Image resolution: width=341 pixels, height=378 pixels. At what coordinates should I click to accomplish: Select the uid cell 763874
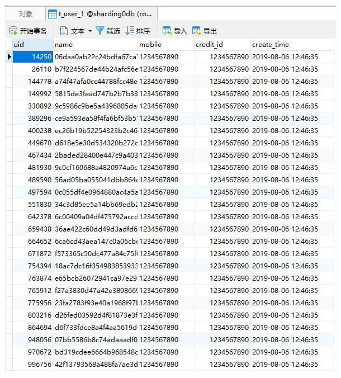(33, 278)
